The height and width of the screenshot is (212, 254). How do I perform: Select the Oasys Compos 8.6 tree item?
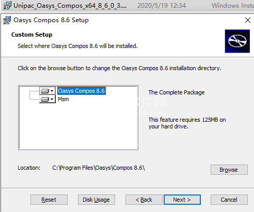click(82, 91)
